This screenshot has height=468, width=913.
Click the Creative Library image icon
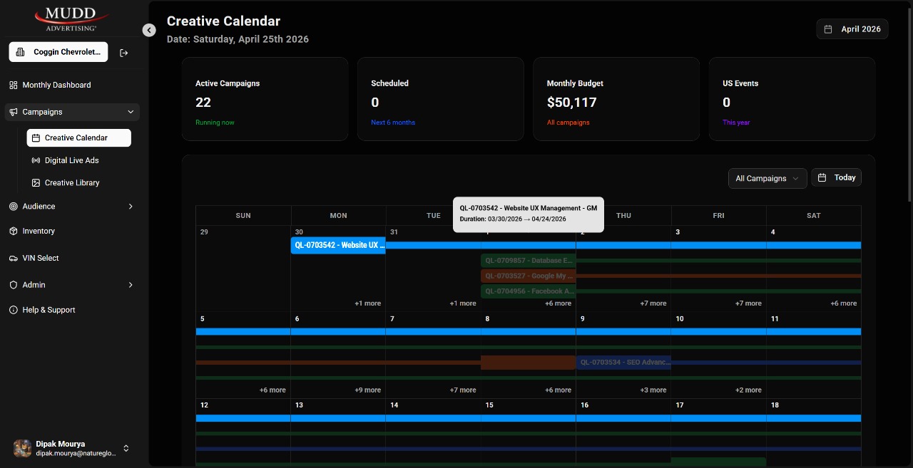pyautogui.click(x=34, y=182)
